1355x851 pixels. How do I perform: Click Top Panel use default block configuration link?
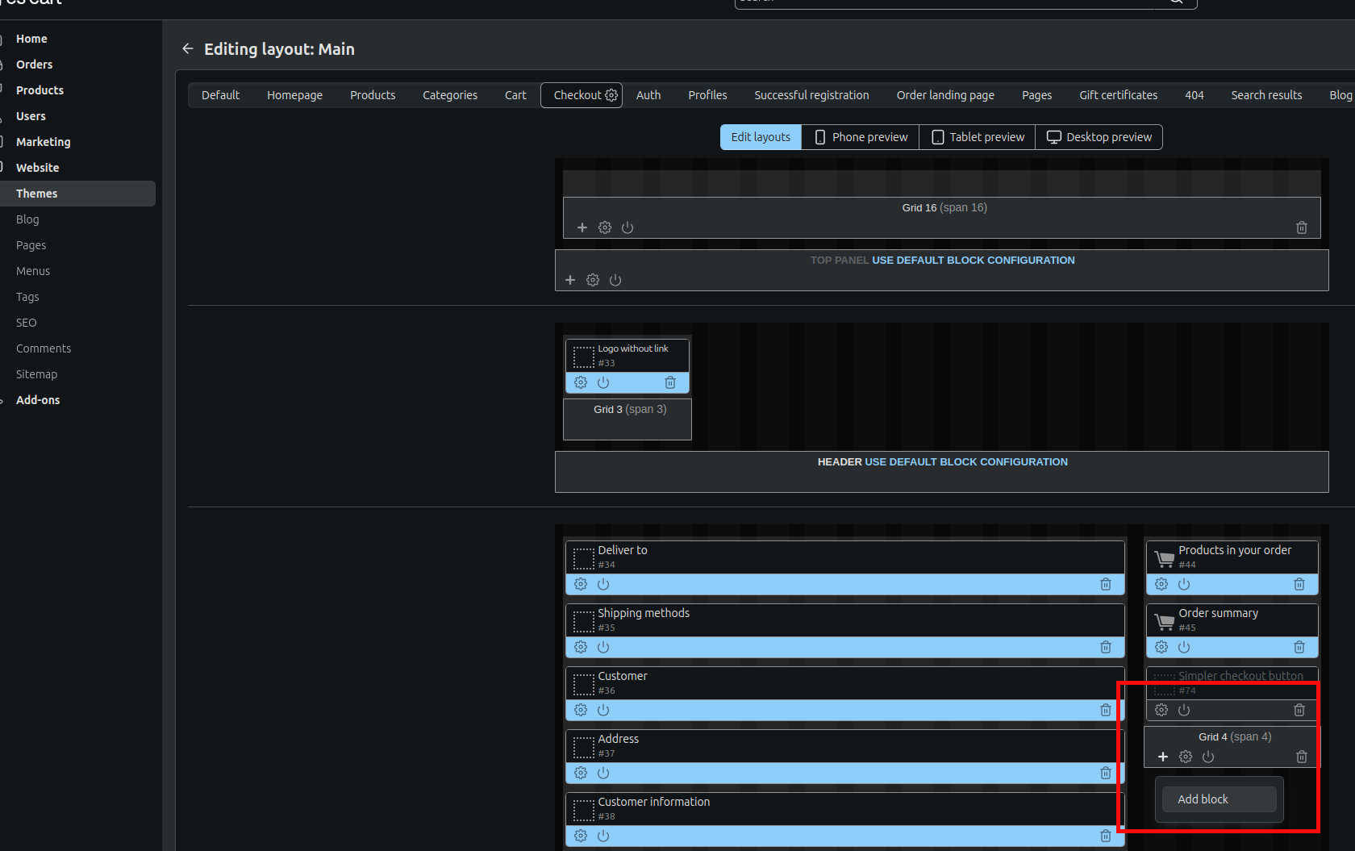tap(973, 261)
